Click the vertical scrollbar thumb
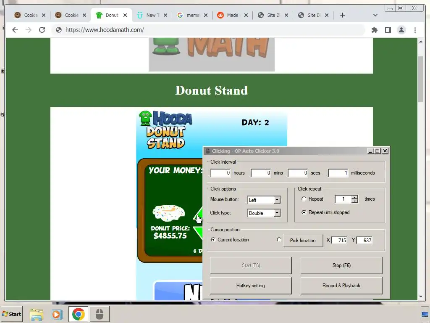The width and height of the screenshot is (430, 323). click(421, 79)
